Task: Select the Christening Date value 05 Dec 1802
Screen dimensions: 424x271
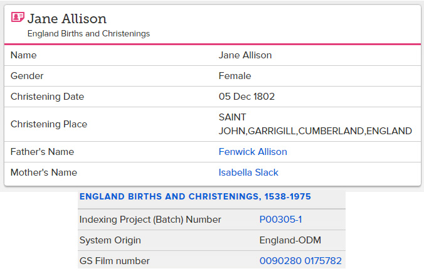Action: tap(246, 97)
